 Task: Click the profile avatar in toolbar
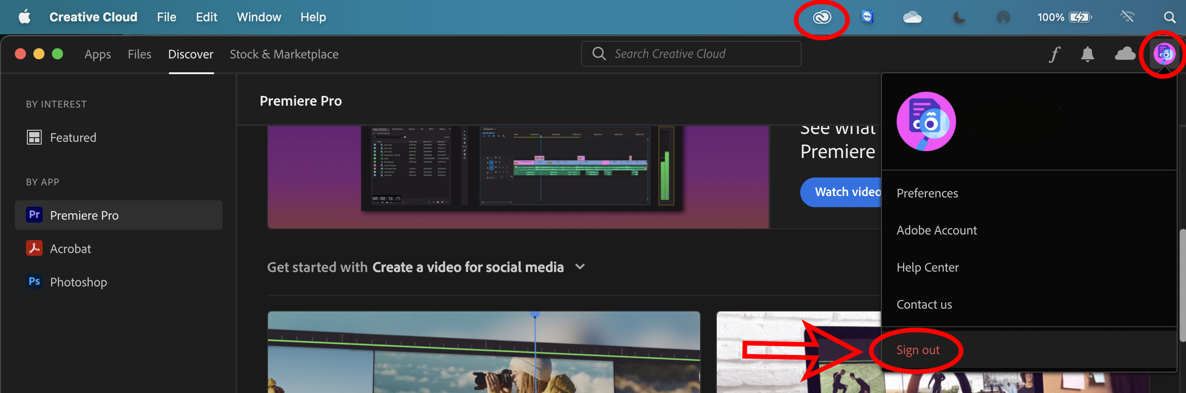tap(1164, 54)
